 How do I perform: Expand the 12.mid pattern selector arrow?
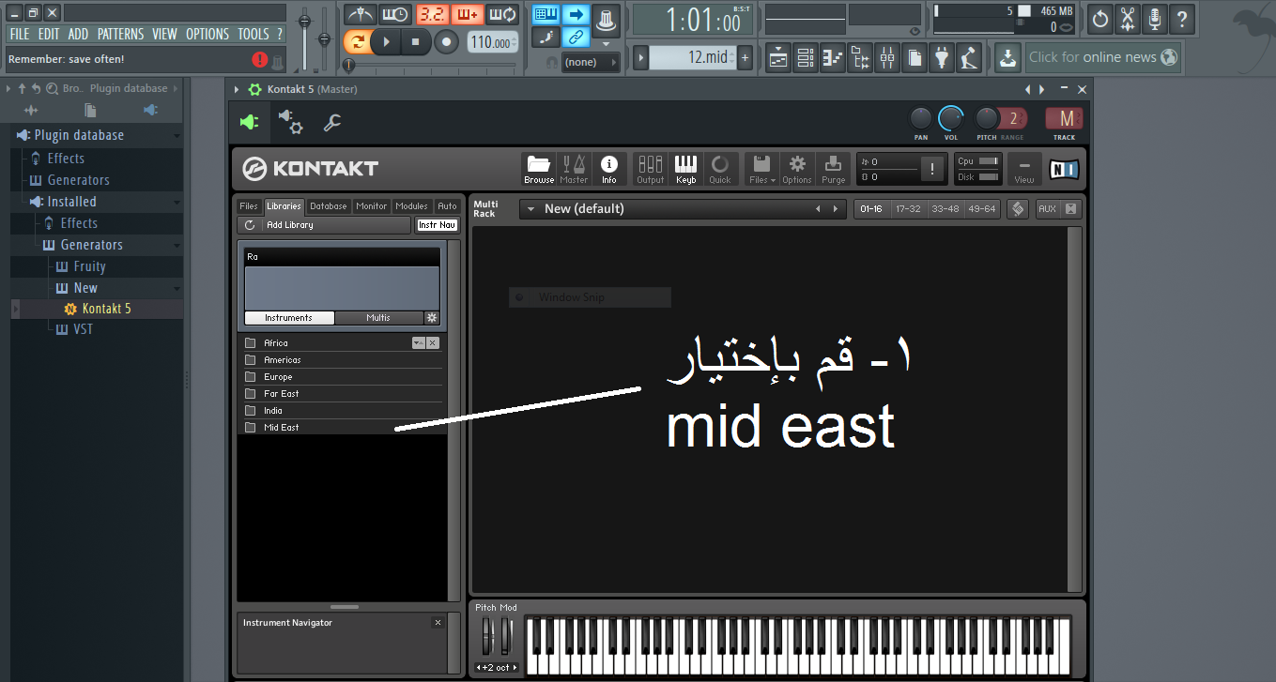click(x=640, y=57)
